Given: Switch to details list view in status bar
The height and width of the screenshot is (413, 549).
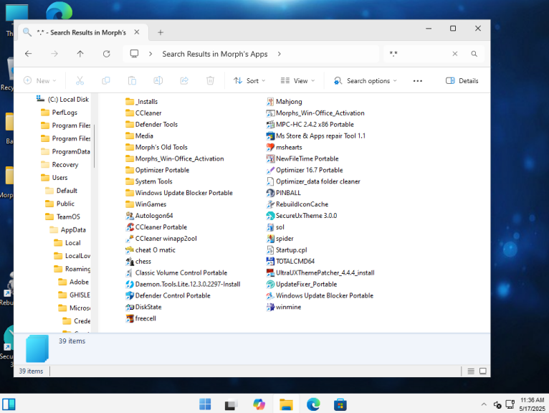Looking at the screenshot, I should (471, 371).
